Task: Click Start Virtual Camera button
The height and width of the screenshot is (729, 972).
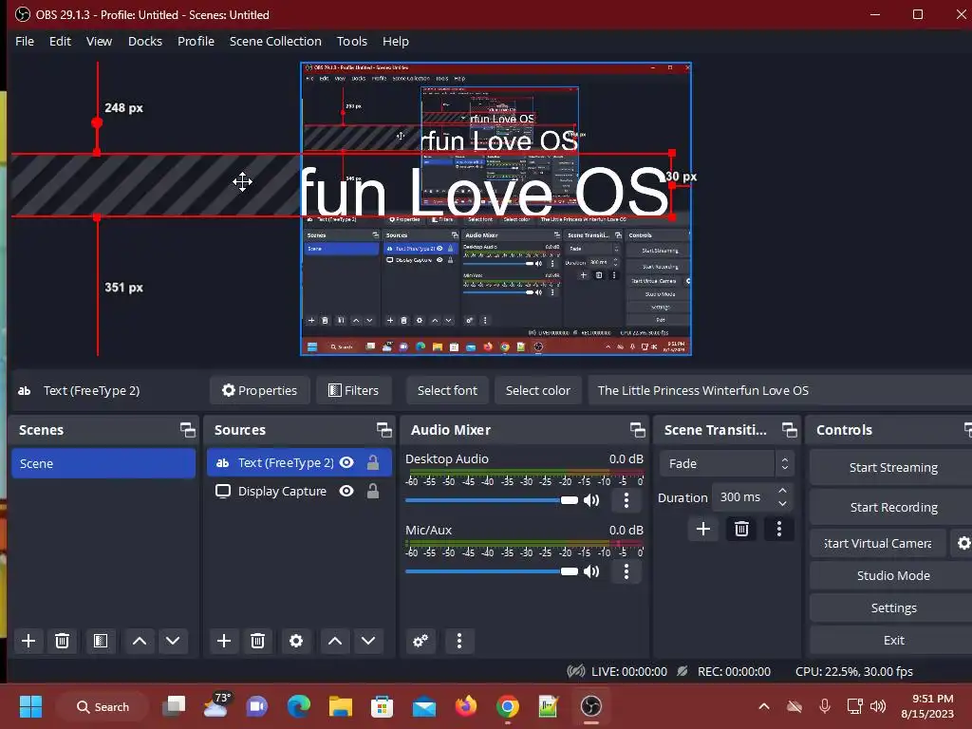Action: click(x=878, y=543)
